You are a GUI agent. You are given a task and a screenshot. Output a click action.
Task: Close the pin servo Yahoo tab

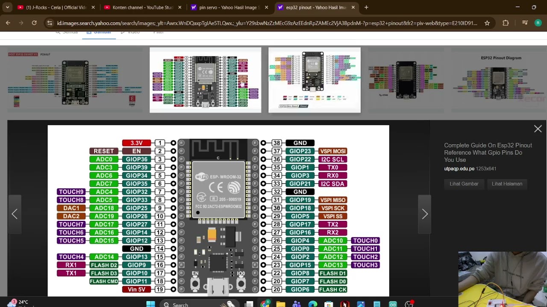point(266,7)
